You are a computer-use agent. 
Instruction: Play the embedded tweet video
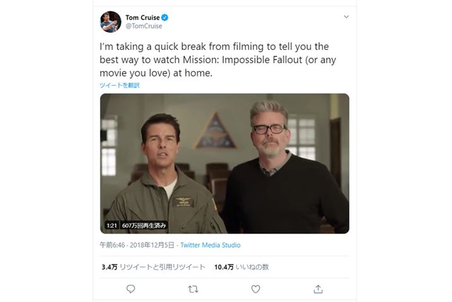point(224,163)
